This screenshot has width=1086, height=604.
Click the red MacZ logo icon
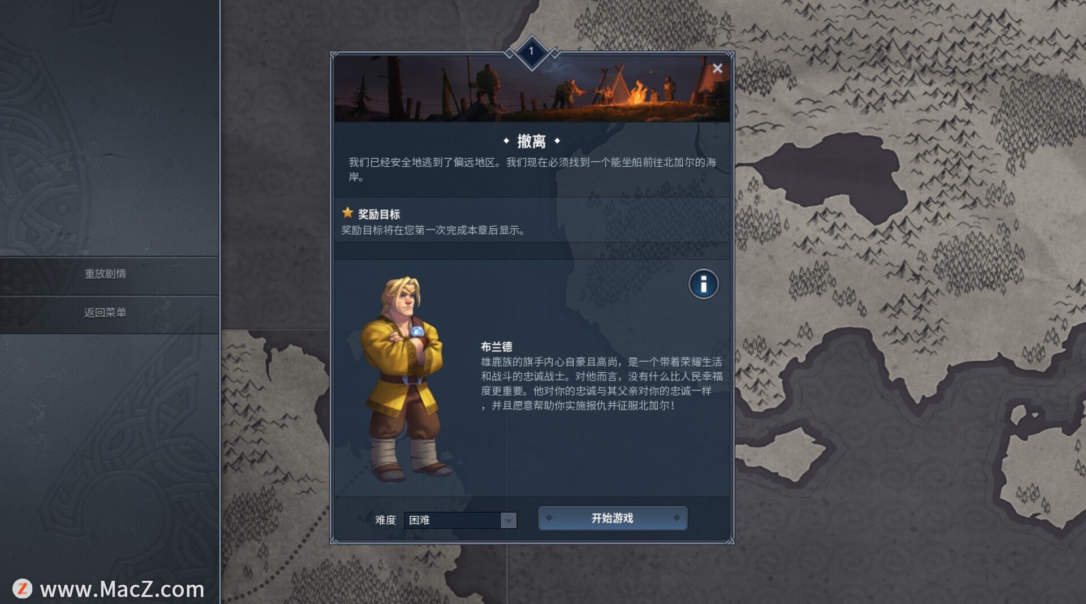[22, 588]
